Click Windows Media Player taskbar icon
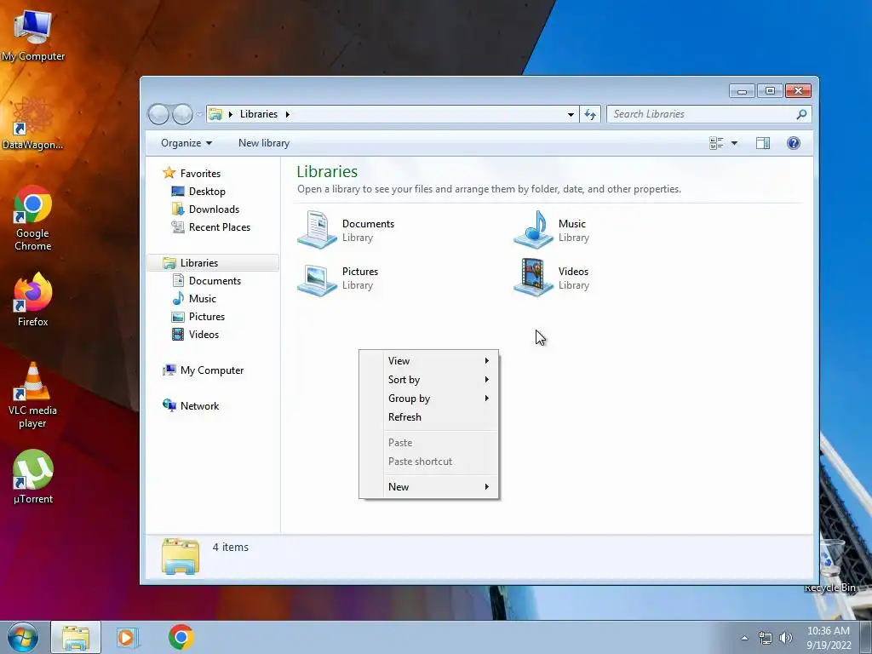The image size is (872, 654). (128, 637)
